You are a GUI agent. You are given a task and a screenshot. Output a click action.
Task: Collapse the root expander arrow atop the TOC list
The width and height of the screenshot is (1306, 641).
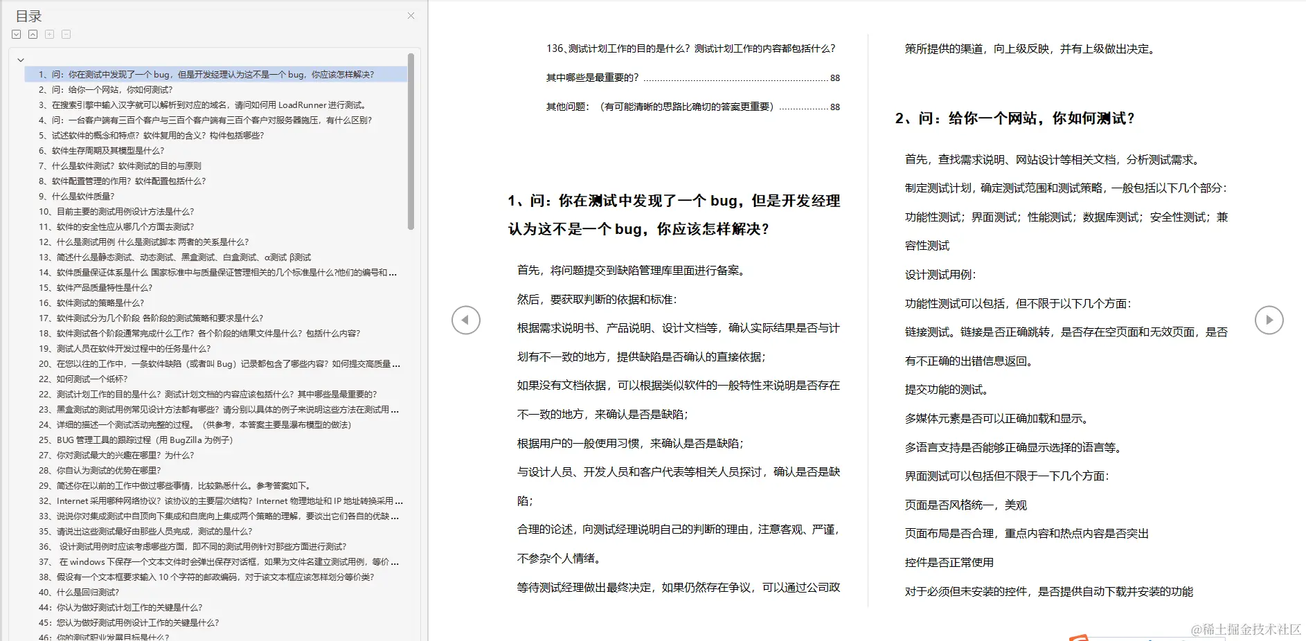pyautogui.click(x=20, y=60)
